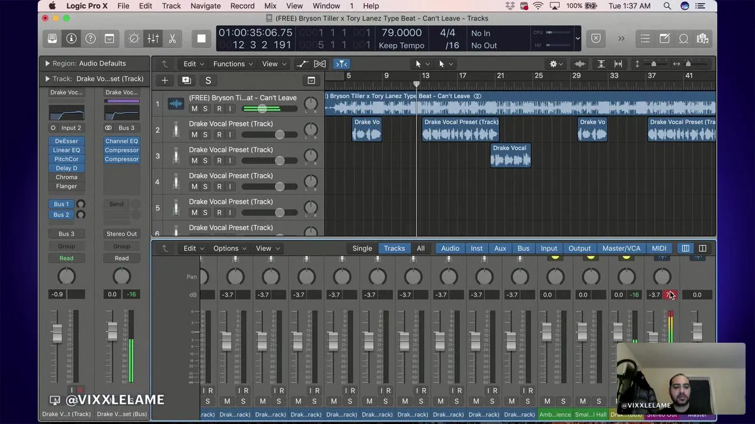Screen dimensions: 755x424
Task: Mute track 4 Drake Vocal Preset
Action: tap(194, 186)
